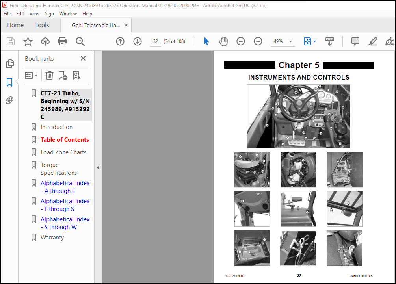Screen dimensions: 396x284
Task: Open the Introduction bookmark
Action: pos(57,127)
